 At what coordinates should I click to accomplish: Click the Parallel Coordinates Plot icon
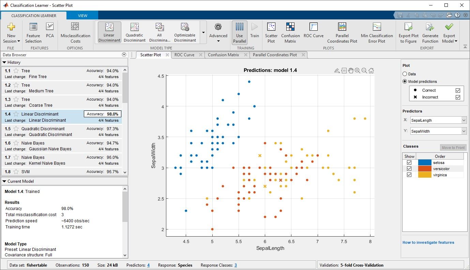click(342, 33)
